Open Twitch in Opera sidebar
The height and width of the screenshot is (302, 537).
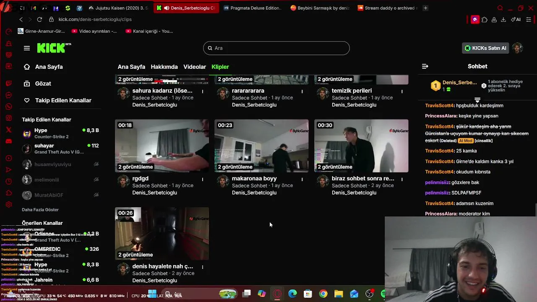coord(8,83)
